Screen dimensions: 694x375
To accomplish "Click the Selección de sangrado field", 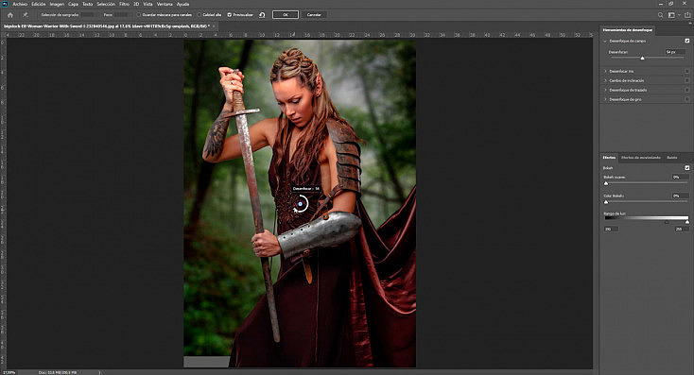I will point(87,14).
